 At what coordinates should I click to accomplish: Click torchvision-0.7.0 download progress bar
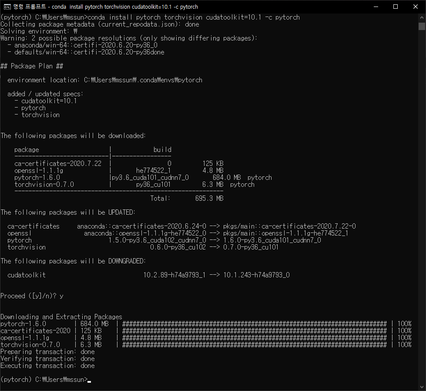[254, 345]
